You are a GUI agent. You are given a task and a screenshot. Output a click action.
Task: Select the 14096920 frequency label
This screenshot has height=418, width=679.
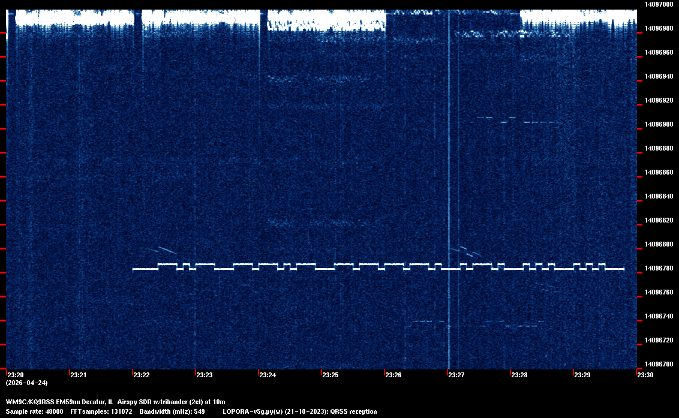[x=659, y=100]
